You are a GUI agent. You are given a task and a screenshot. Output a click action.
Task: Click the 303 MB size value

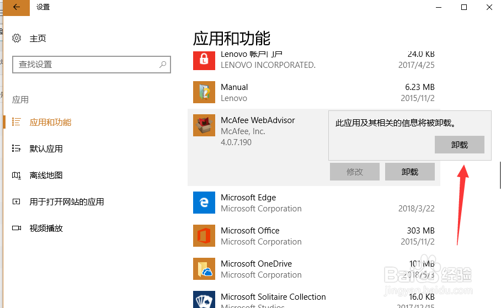[x=421, y=231]
